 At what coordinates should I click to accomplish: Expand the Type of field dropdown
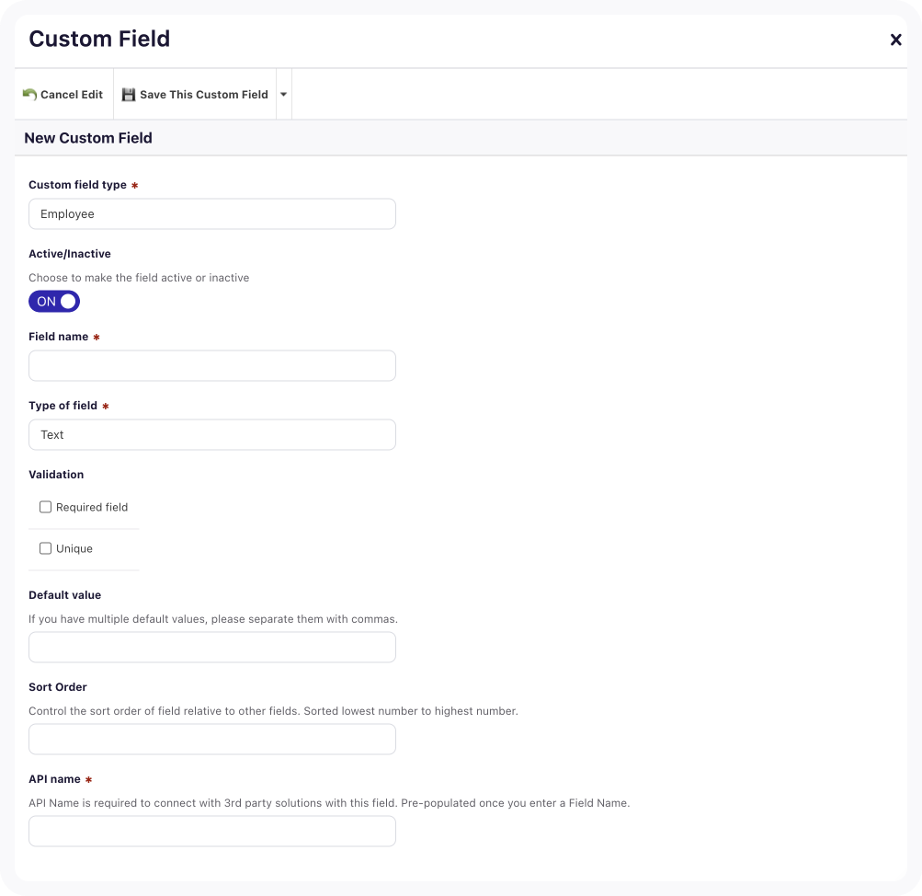(211, 435)
